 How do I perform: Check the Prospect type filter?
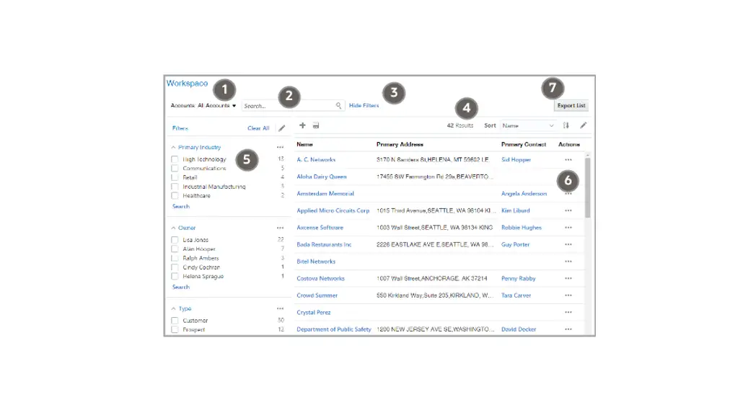pos(175,329)
